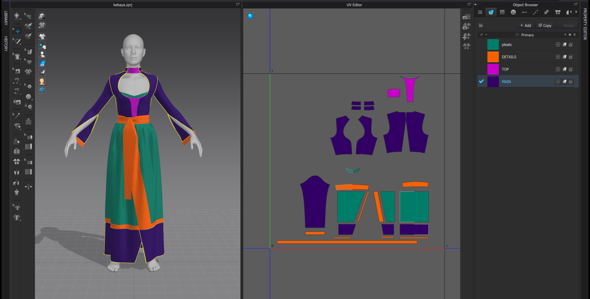Select the Zipper tool in the toolbar

tap(29, 121)
